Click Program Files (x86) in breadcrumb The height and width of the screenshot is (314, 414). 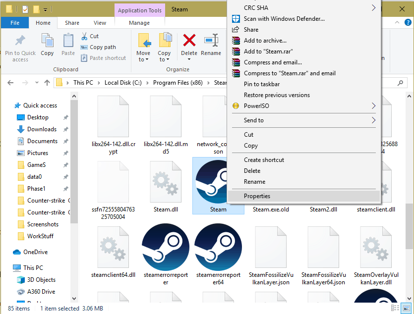[x=177, y=83]
